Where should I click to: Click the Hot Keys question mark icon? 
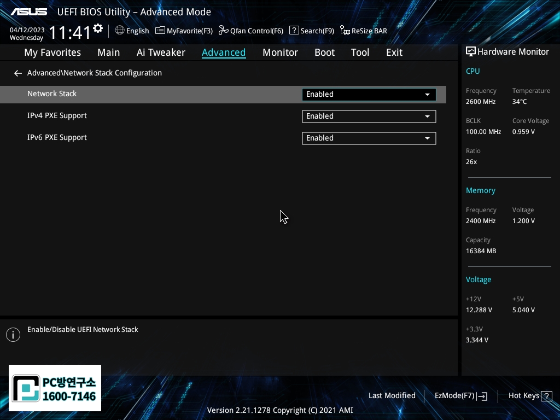click(x=546, y=396)
